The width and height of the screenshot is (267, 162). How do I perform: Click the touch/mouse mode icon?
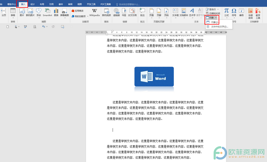click(x=16, y=27)
